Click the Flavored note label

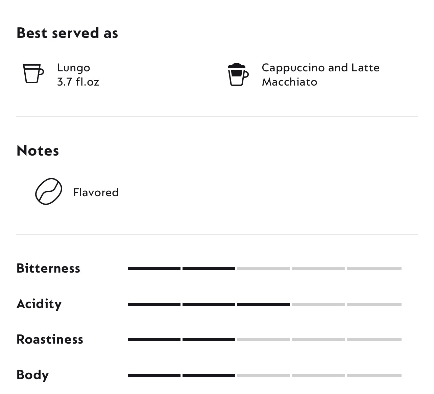click(x=96, y=192)
